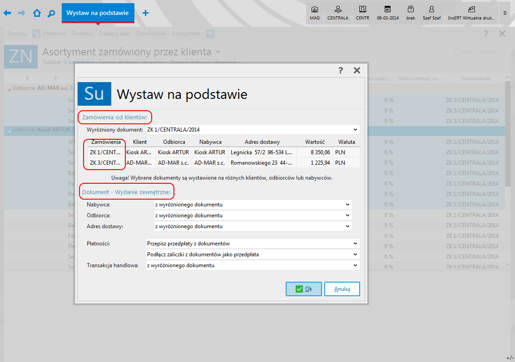Open dialog help question mark
The width and height of the screenshot is (515, 362).
pyautogui.click(x=341, y=70)
